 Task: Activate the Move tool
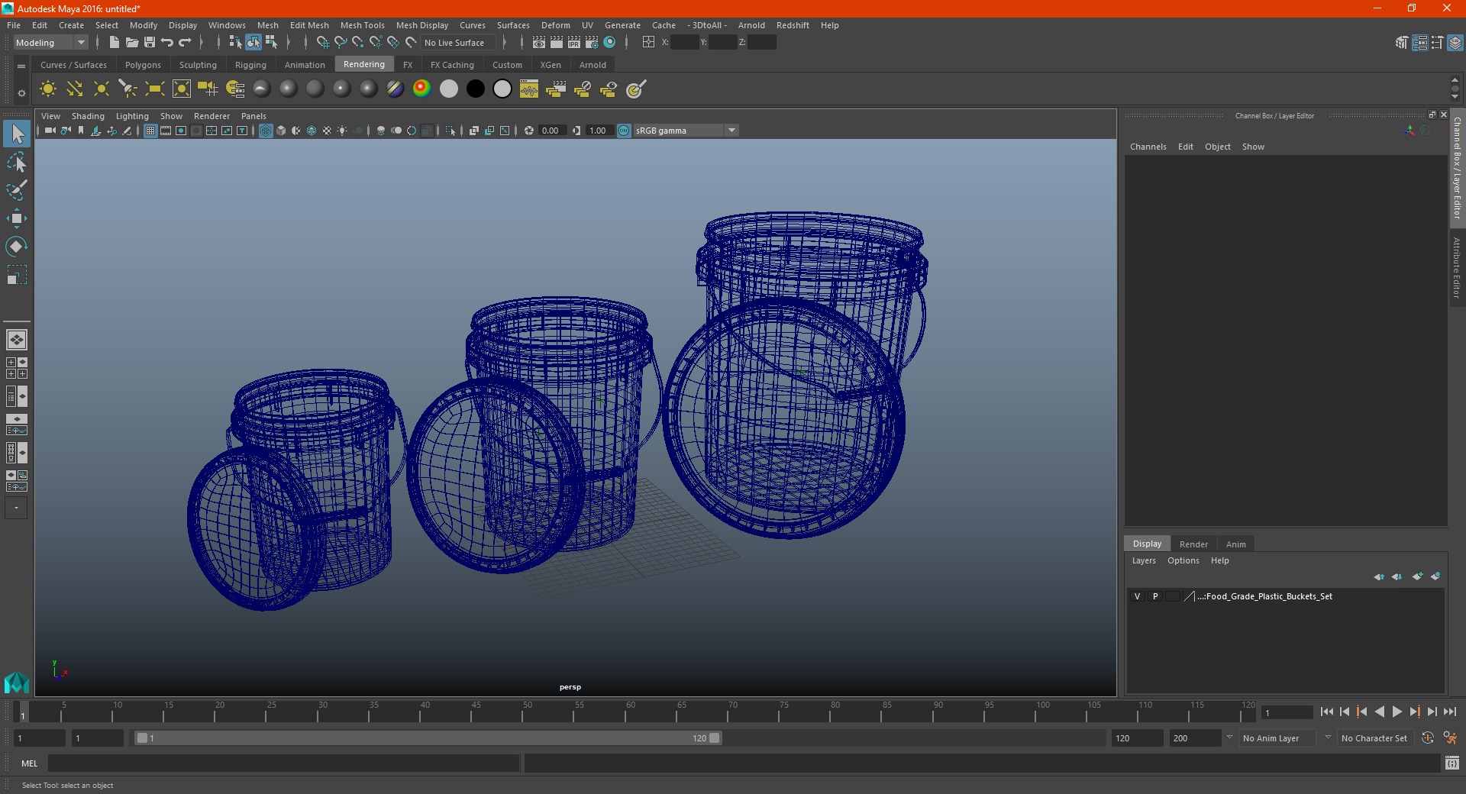(x=17, y=218)
